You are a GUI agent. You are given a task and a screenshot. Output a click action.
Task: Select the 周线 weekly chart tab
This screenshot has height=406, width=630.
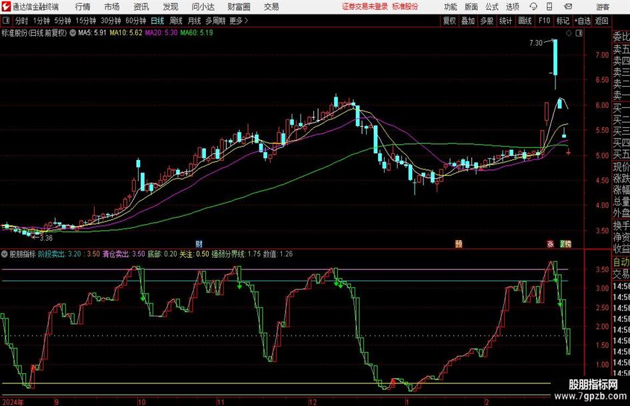(x=176, y=21)
